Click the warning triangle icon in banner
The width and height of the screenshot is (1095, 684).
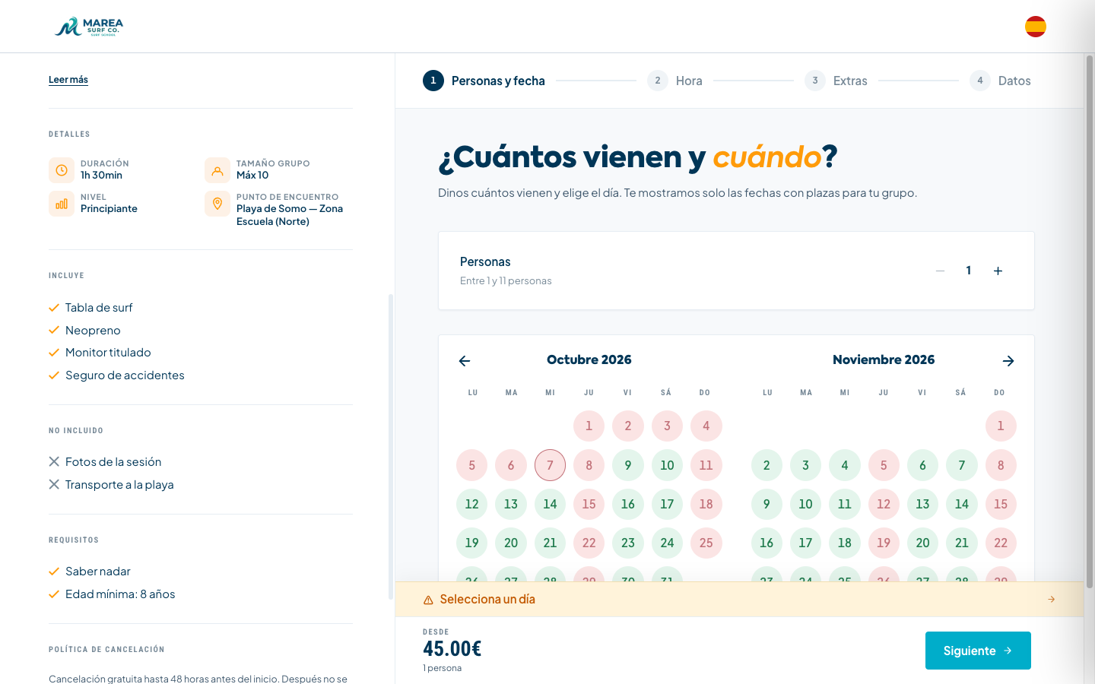click(428, 600)
